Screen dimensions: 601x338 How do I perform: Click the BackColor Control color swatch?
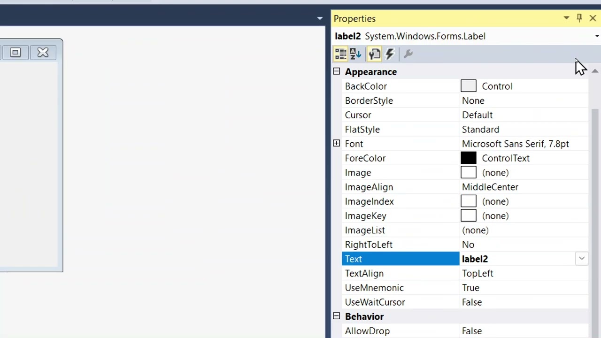[x=468, y=86]
